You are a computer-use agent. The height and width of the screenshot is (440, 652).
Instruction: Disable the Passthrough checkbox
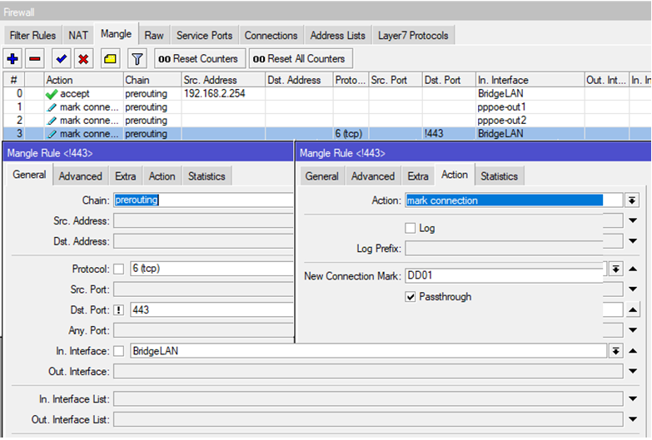(x=410, y=297)
